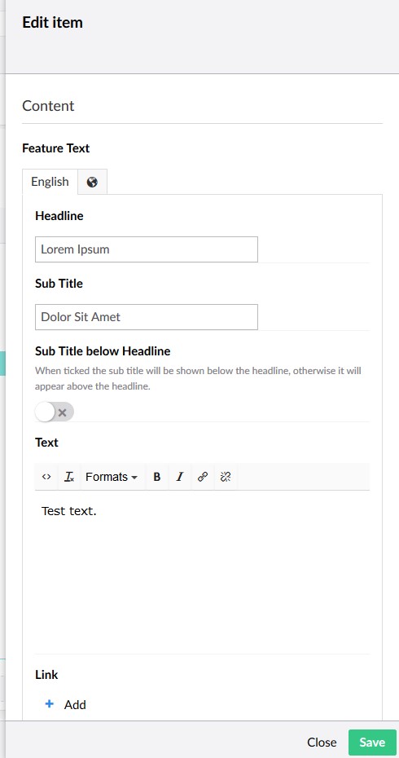The image size is (399, 758).
Task: Toggle the Sub Title below Headline switch
Action: [x=55, y=412]
